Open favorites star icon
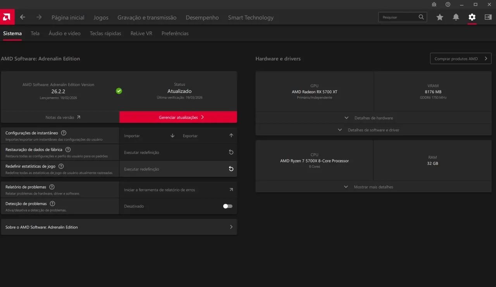Screen dimensions: 496x287 [440, 17]
